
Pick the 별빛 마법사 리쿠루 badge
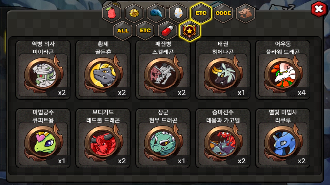point(283,138)
